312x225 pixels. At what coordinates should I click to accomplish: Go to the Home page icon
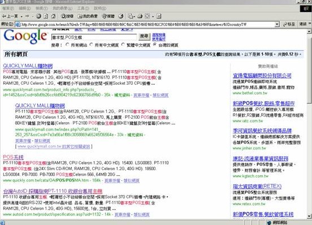coord(53,16)
